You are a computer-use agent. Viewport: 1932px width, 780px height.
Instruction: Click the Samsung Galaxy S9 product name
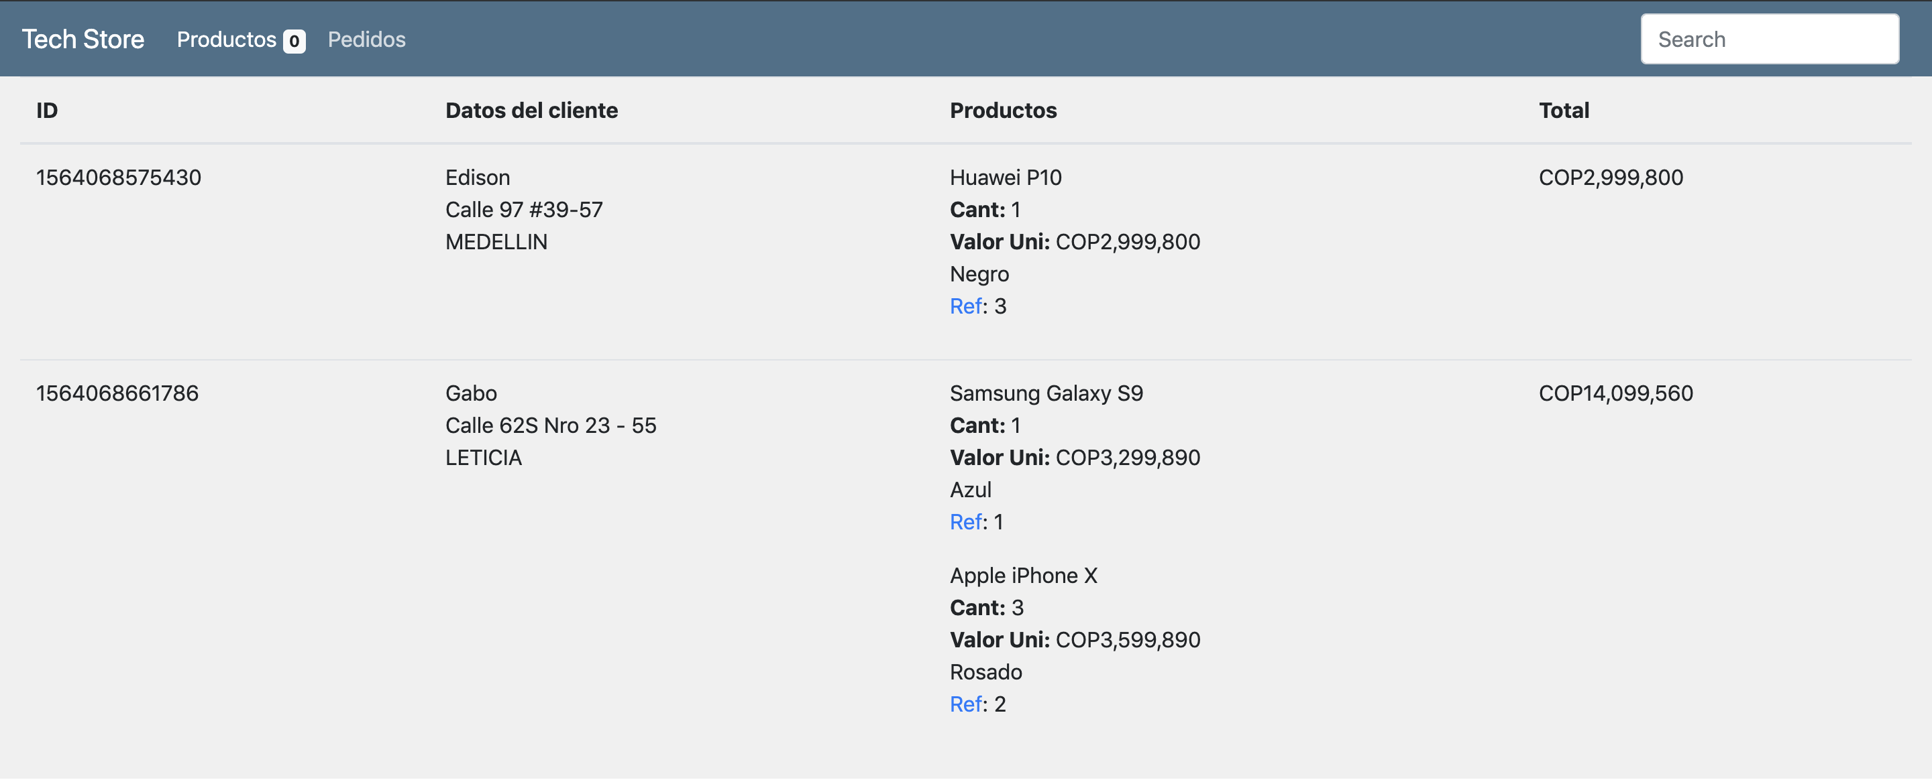click(x=1046, y=393)
